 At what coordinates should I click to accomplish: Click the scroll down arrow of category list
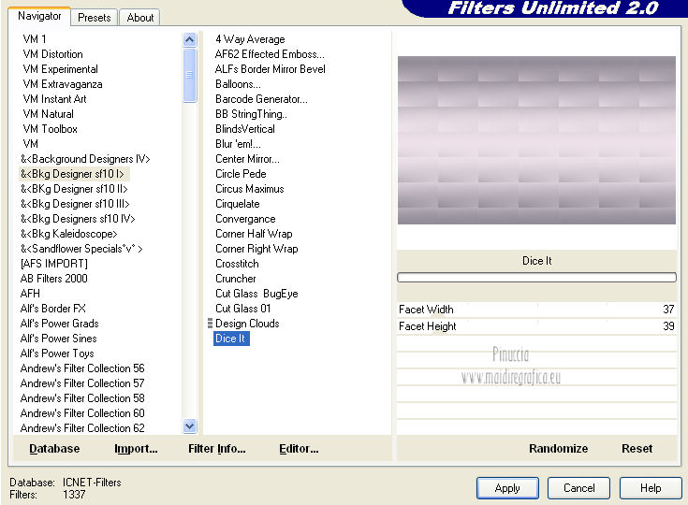[189, 426]
